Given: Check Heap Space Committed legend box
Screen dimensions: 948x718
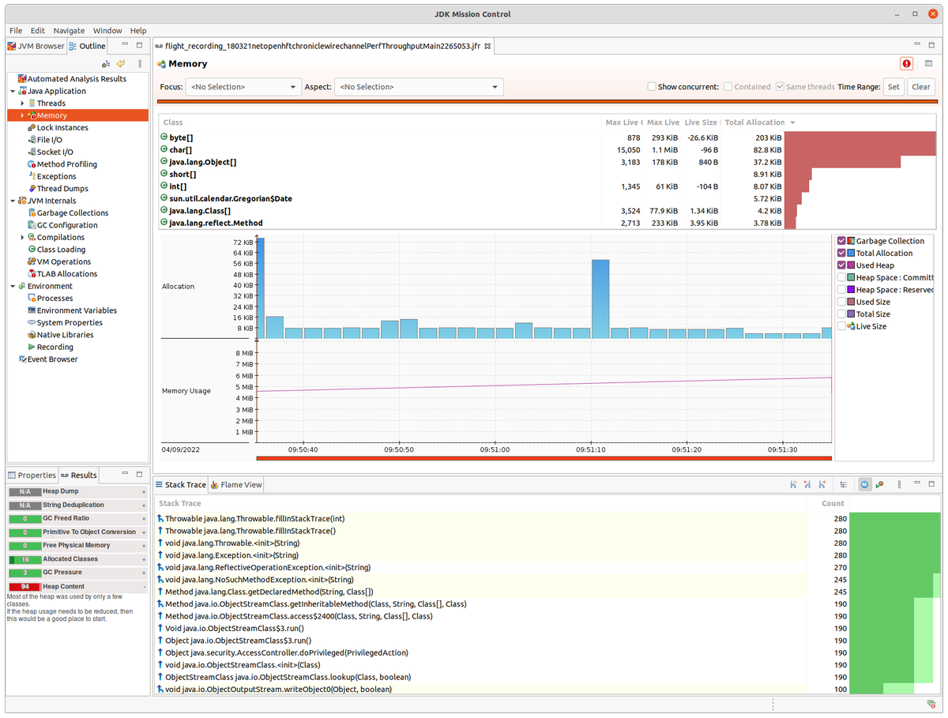Looking at the screenshot, I should pos(842,278).
